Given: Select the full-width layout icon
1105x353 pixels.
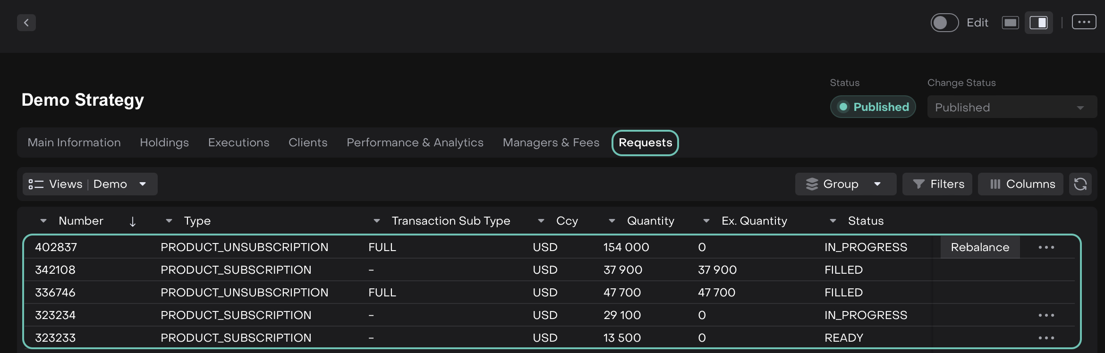Looking at the screenshot, I should click(1010, 23).
